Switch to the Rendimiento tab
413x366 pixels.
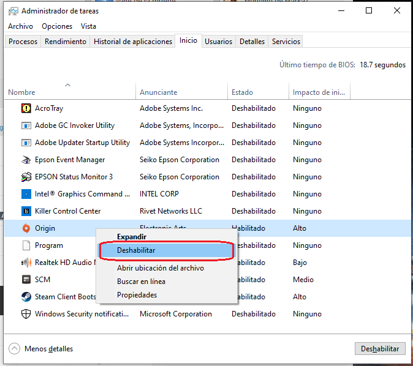coord(66,42)
